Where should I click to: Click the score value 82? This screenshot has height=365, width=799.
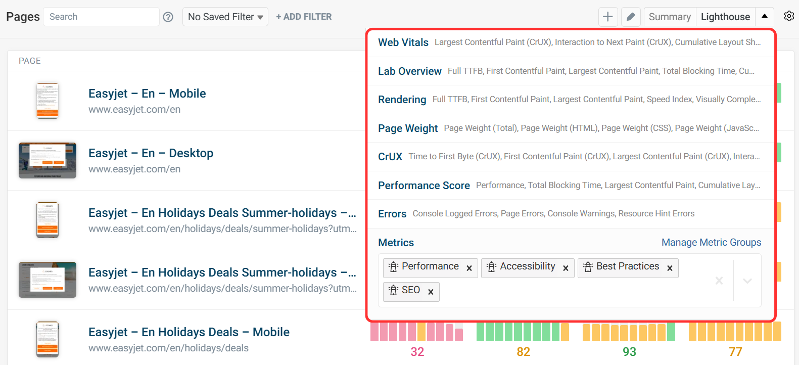pos(524,352)
